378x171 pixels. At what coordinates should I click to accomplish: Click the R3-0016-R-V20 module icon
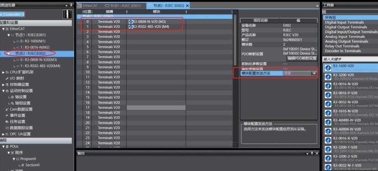tap(328, 140)
